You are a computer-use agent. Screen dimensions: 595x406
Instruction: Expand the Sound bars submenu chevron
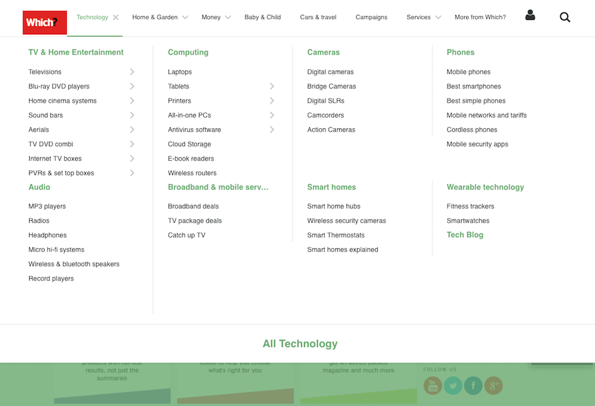coord(132,115)
